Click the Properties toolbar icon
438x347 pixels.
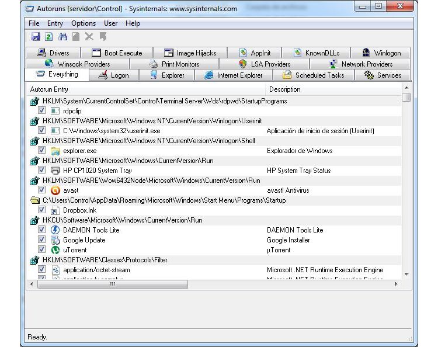[76, 37]
